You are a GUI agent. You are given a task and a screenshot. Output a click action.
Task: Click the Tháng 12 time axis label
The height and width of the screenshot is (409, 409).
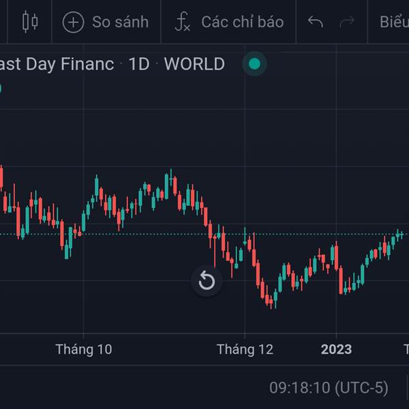[245, 349]
